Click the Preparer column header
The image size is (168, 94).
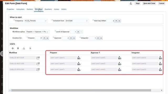(54, 53)
